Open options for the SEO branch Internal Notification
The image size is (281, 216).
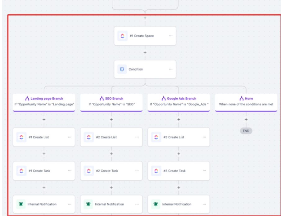pos(137,204)
